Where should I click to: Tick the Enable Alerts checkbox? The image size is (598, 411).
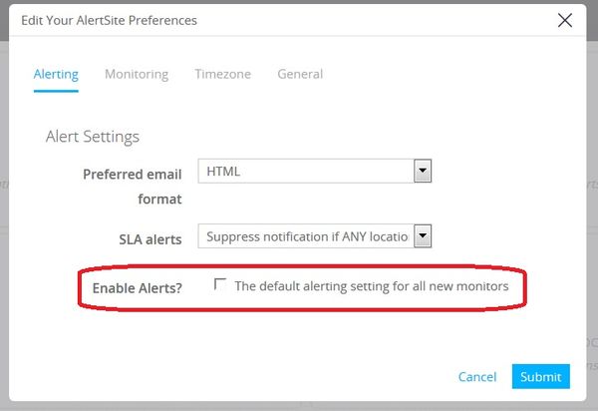pyautogui.click(x=220, y=285)
